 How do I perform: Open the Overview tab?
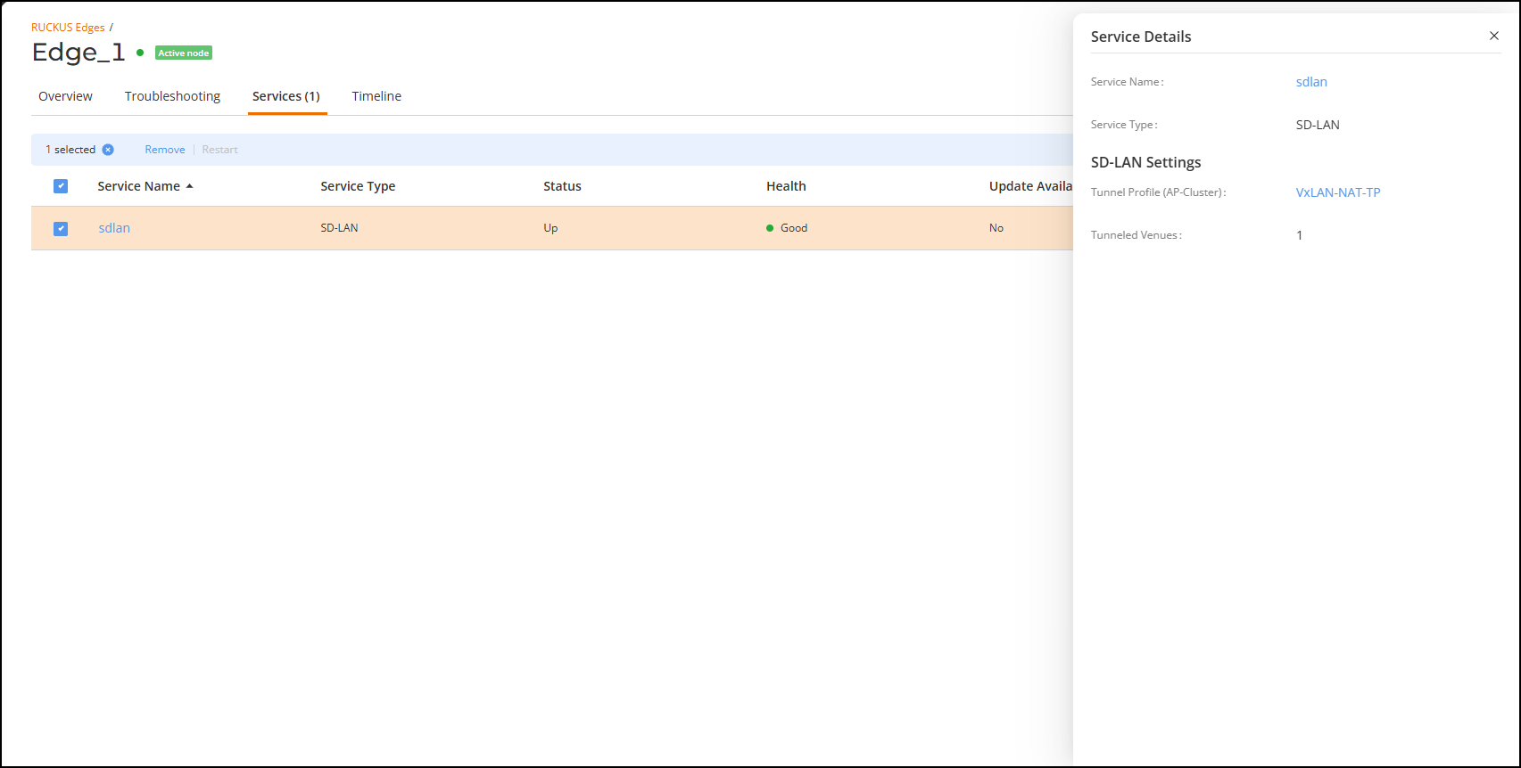pos(65,96)
